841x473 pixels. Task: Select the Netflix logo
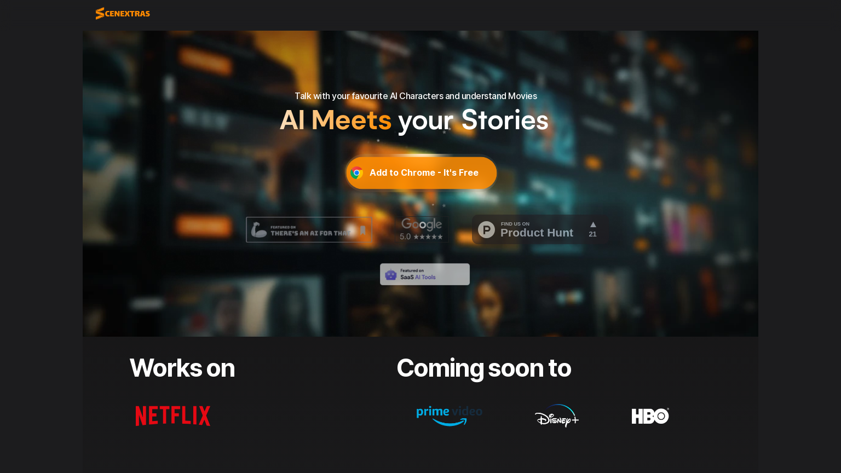coord(173,416)
